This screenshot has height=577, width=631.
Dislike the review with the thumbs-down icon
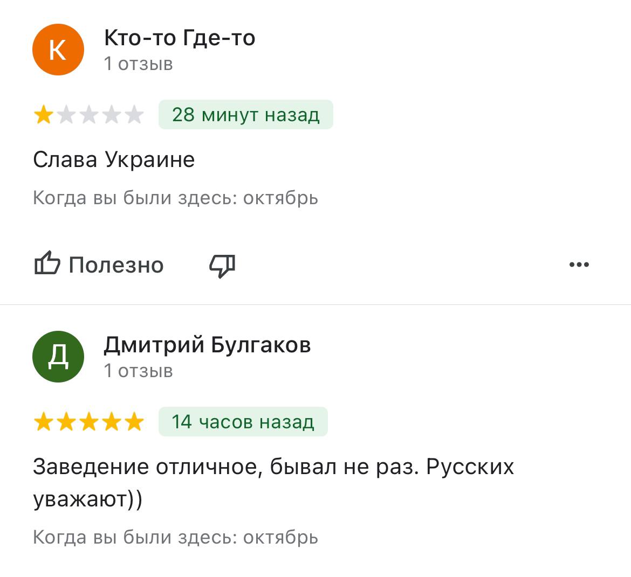tap(222, 265)
